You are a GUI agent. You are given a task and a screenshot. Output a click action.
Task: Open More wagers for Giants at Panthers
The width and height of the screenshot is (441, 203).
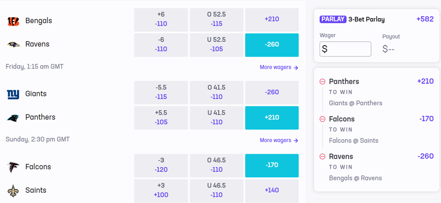(x=279, y=140)
